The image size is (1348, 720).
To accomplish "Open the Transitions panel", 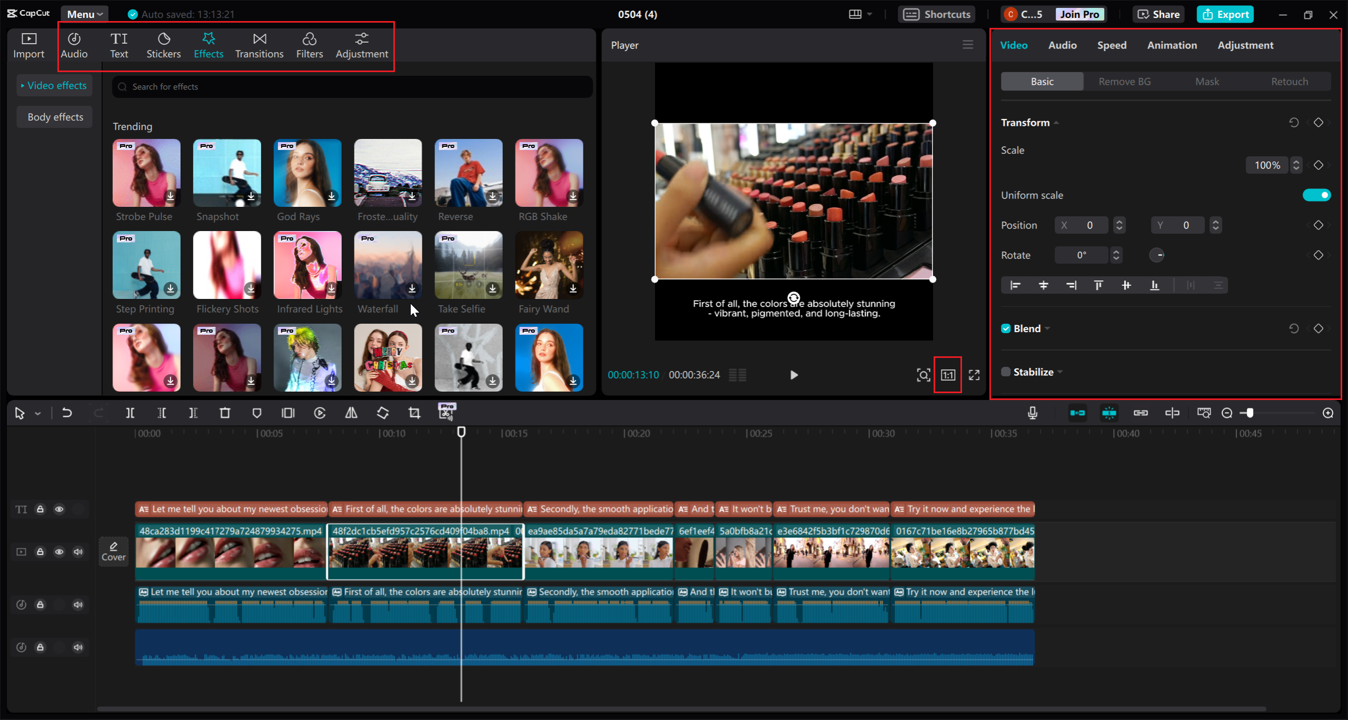I will pyautogui.click(x=259, y=45).
